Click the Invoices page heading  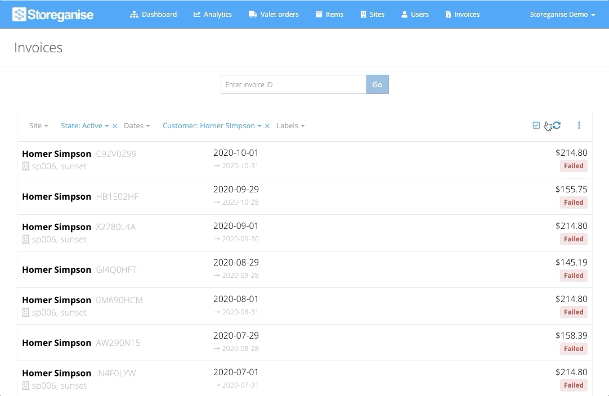click(x=38, y=47)
